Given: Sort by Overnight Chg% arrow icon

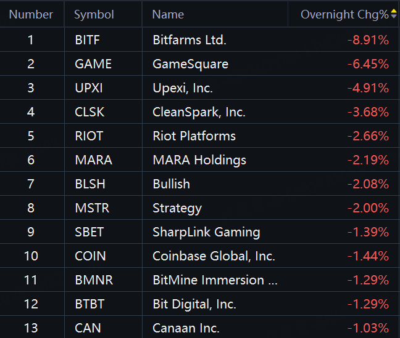Looking at the screenshot, I should pyautogui.click(x=394, y=14).
